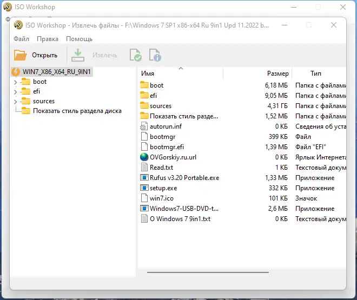Sort the list by Размер column header
The image size is (357, 300).
click(x=257, y=74)
